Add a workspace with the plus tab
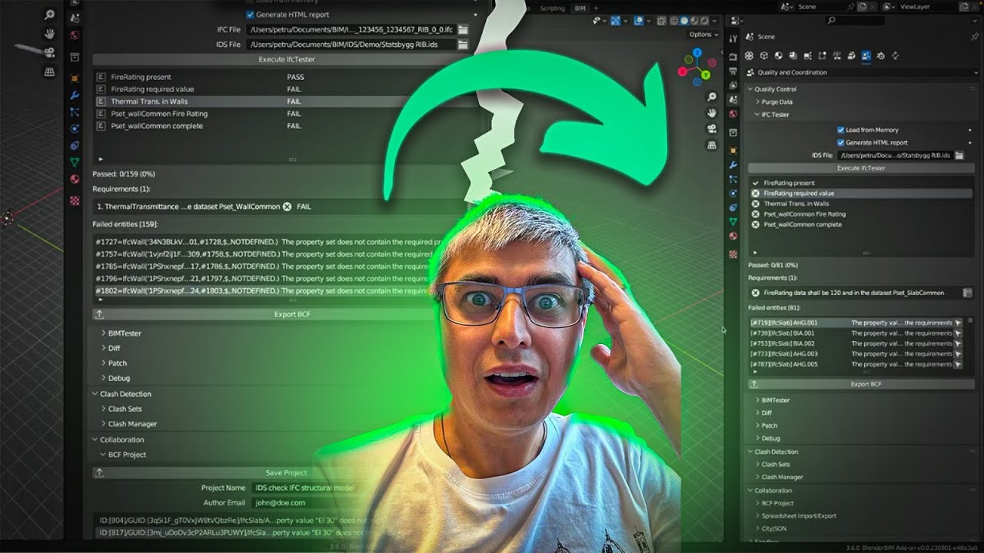Image resolution: width=984 pixels, height=553 pixels. [596, 8]
